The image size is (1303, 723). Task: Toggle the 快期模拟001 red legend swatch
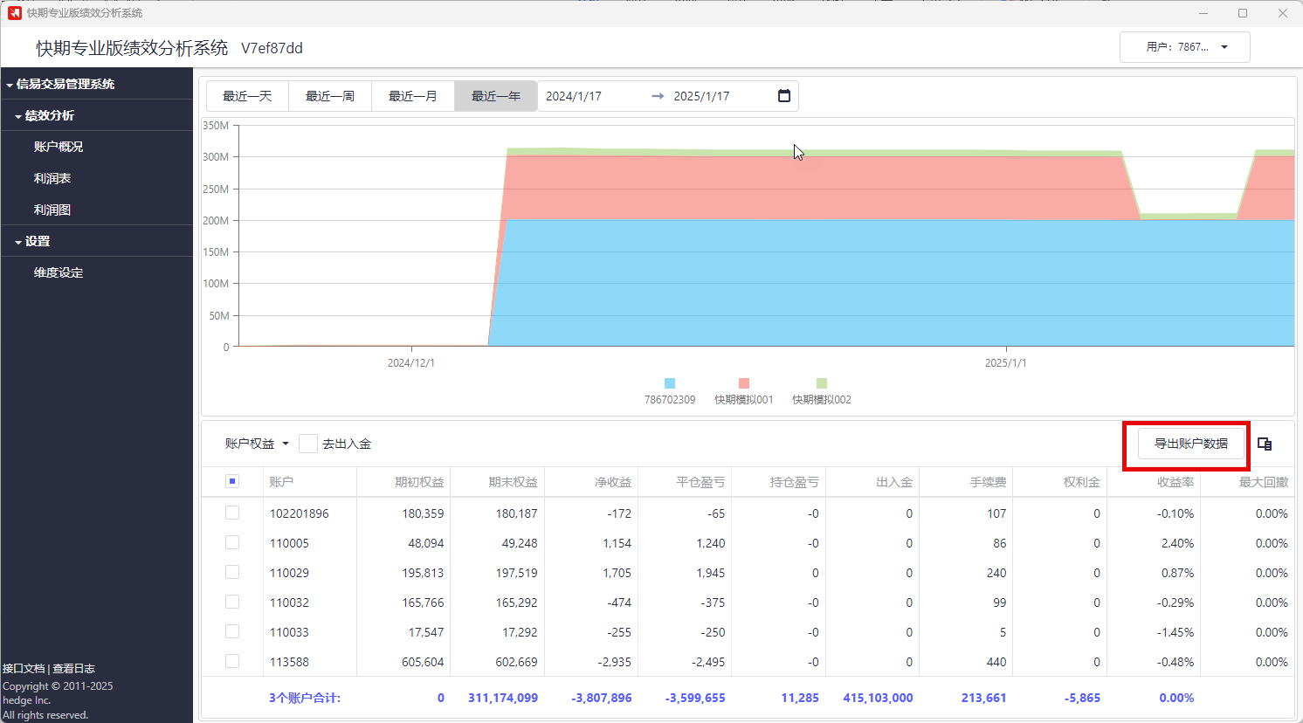coord(744,383)
